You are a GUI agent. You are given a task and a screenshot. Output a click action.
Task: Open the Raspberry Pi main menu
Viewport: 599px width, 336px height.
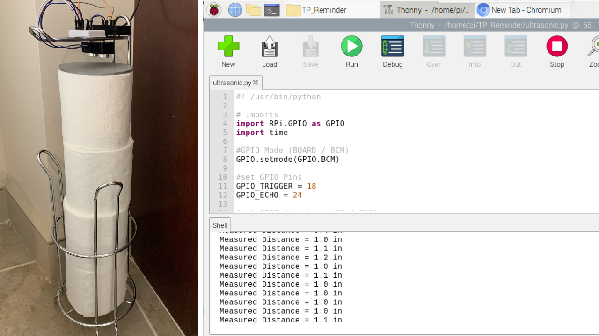click(214, 10)
